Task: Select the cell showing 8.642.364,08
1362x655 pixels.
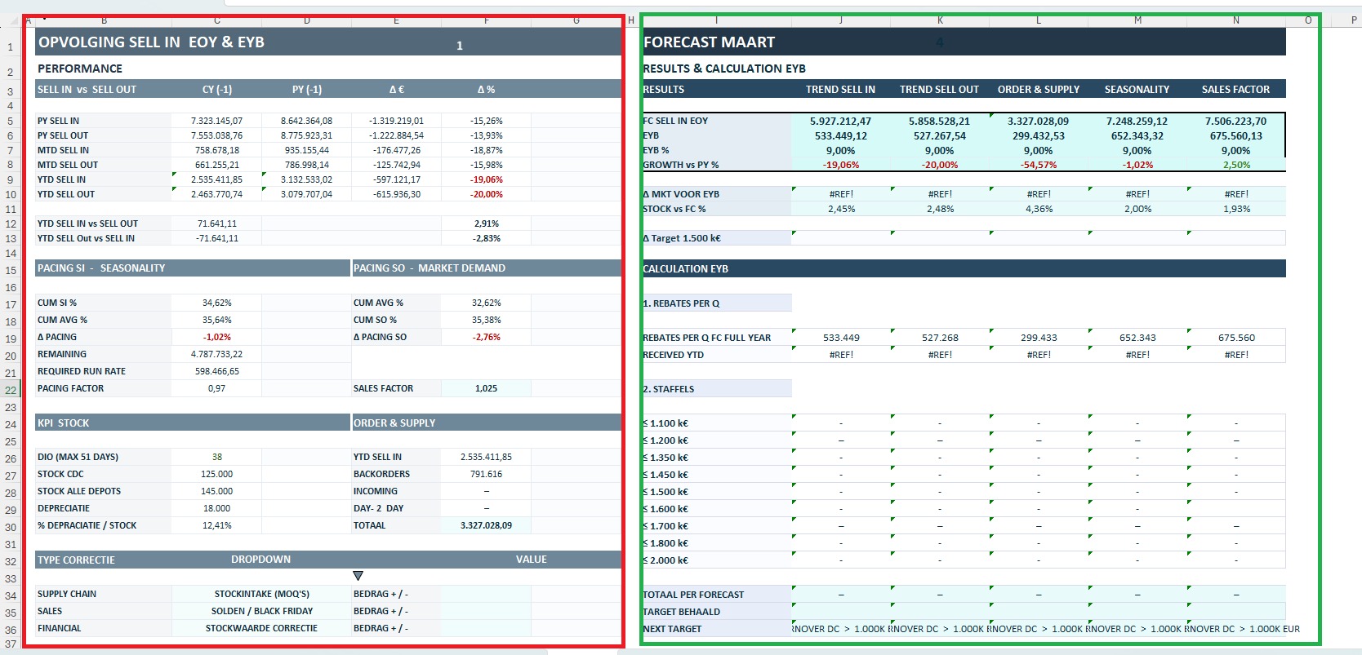Action: [306, 121]
